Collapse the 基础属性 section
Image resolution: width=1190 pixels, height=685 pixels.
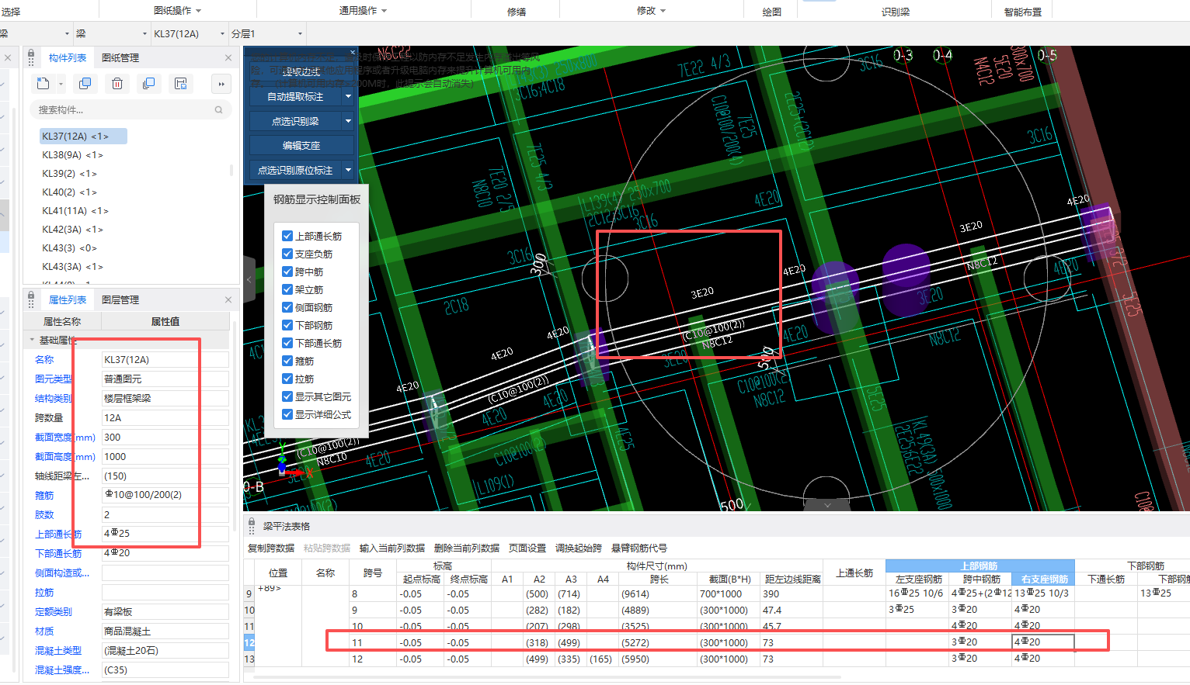coord(32,340)
